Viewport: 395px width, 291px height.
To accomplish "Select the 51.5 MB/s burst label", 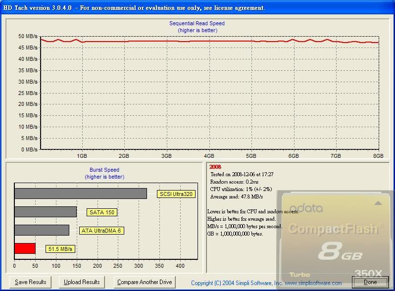I will coord(60,249).
